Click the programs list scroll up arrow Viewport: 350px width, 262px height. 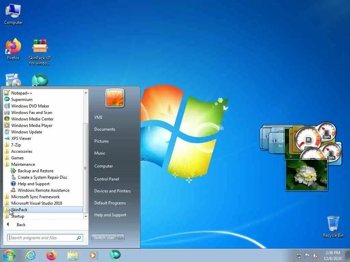click(86, 92)
